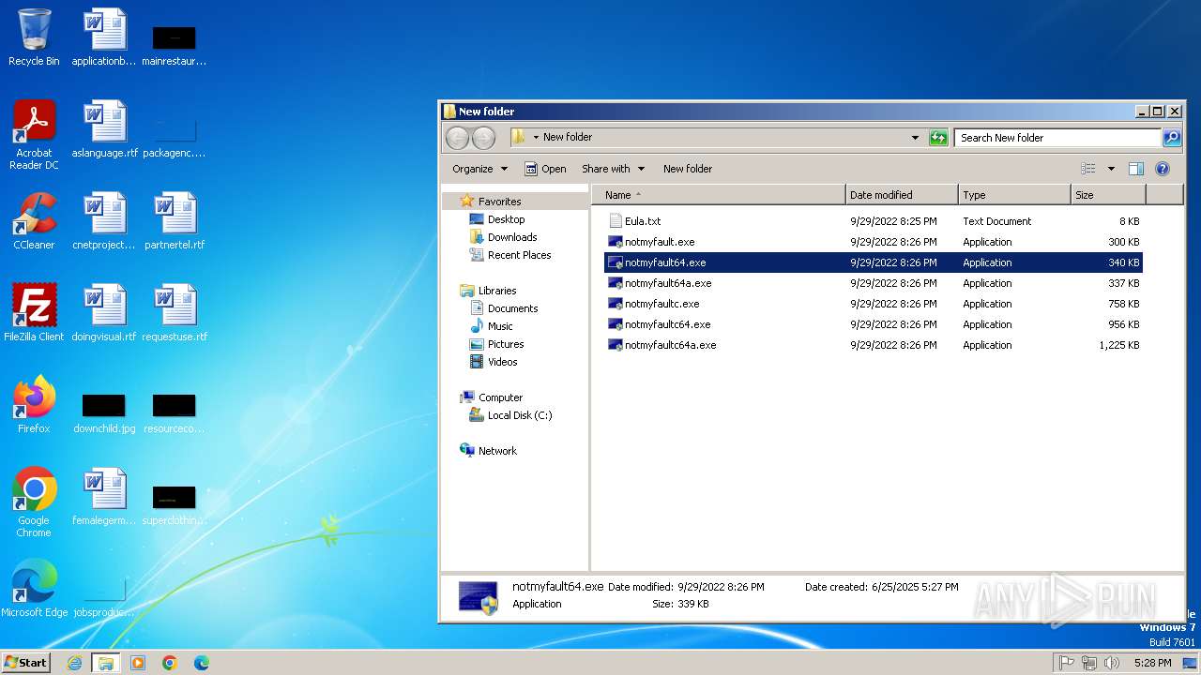
Task: Select aslanguage.rtf file on desktop
Action: click(x=104, y=129)
